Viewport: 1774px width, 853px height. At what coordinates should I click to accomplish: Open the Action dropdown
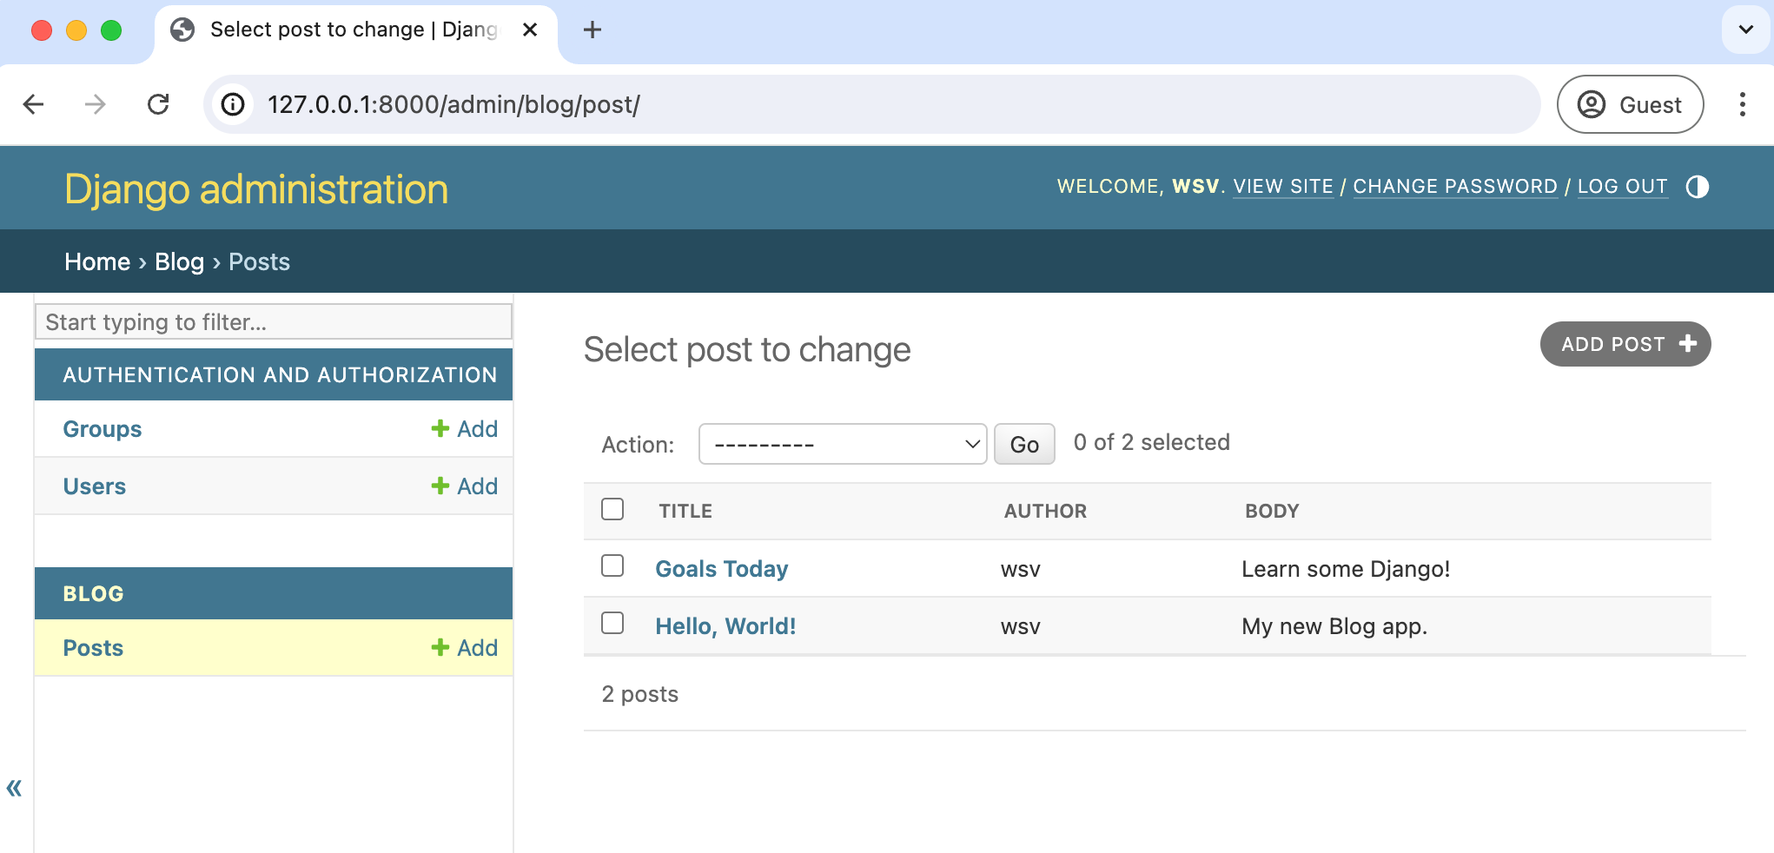pyautogui.click(x=843, y=444)
